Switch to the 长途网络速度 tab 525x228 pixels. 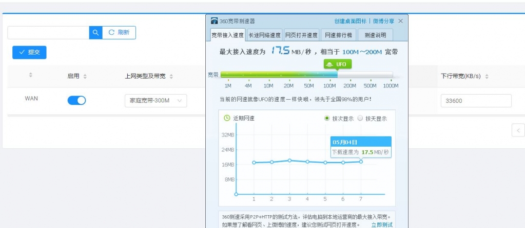click(x=264, y=35)
